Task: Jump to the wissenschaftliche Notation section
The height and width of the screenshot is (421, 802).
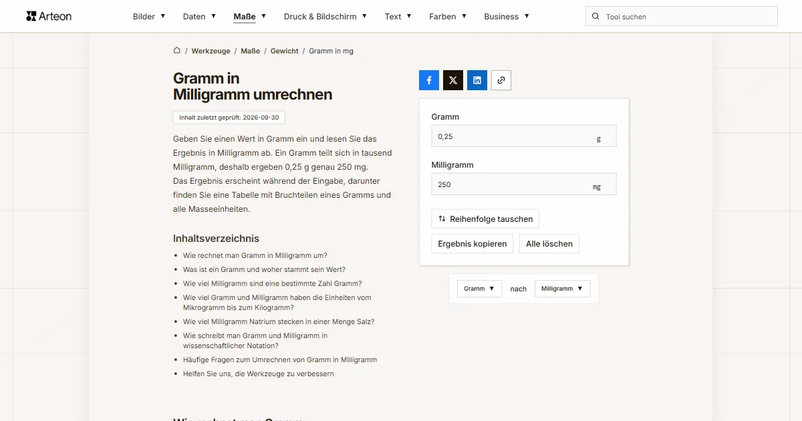Action: (x=255, y=341)
